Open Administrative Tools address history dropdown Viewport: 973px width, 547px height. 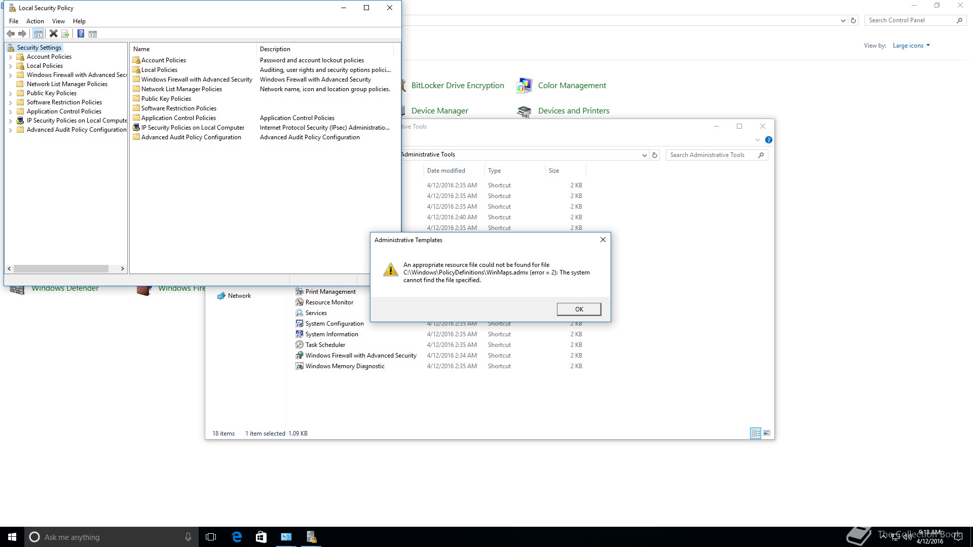[x=644, y=155]
